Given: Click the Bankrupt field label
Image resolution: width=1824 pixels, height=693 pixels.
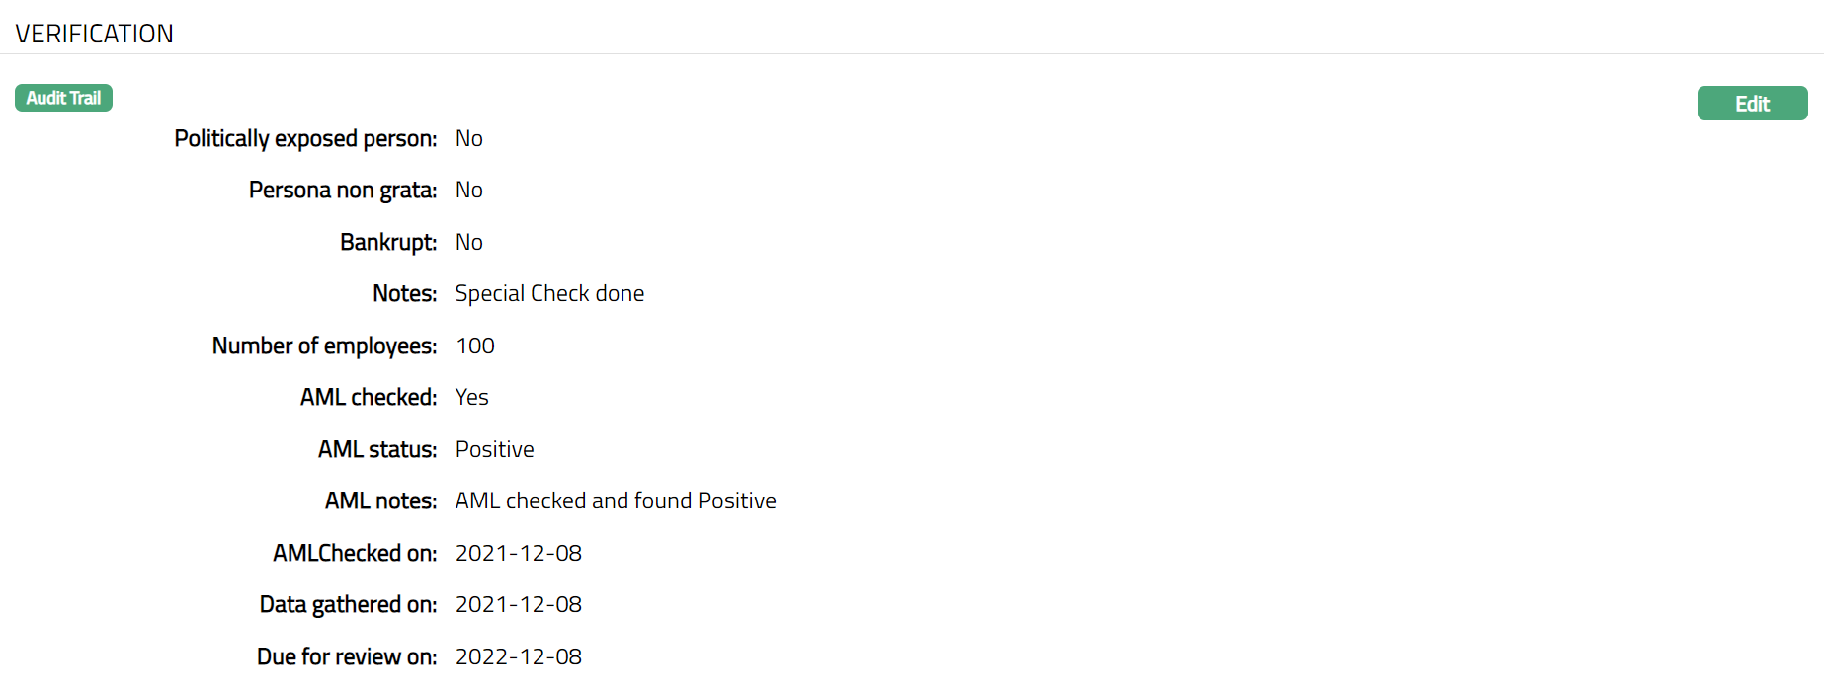Looking at the screenshot, I should click(388, 242).
